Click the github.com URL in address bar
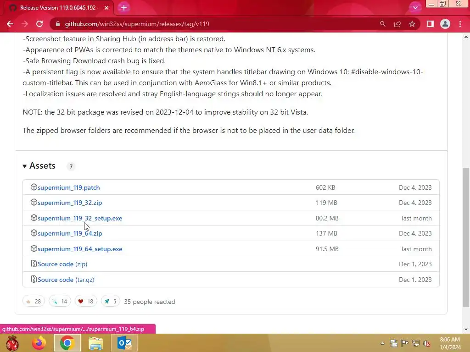This screenshot has width=470, height=352. tap(137, 24)
